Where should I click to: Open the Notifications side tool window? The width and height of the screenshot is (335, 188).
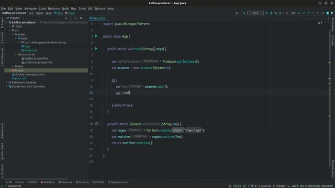pos(333,169)
